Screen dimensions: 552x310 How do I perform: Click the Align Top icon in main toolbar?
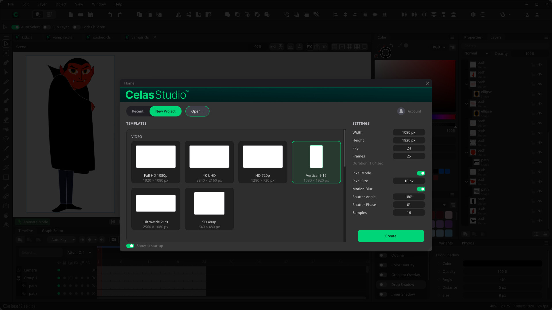click(365, 15)
